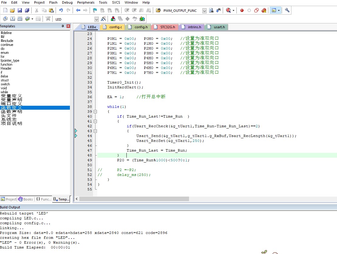Select the switch template
This screenshot has width=337, height=254.
(x=5, y=84)
